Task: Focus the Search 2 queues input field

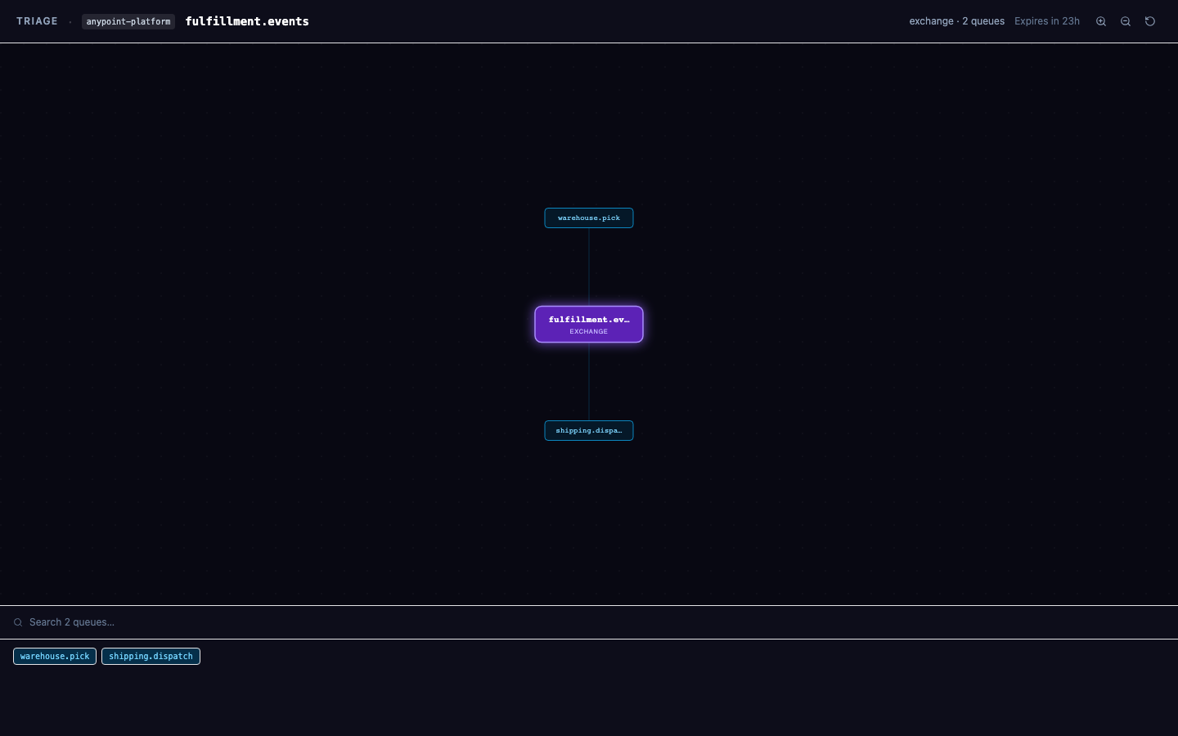Action: click(x=596, y=622)
